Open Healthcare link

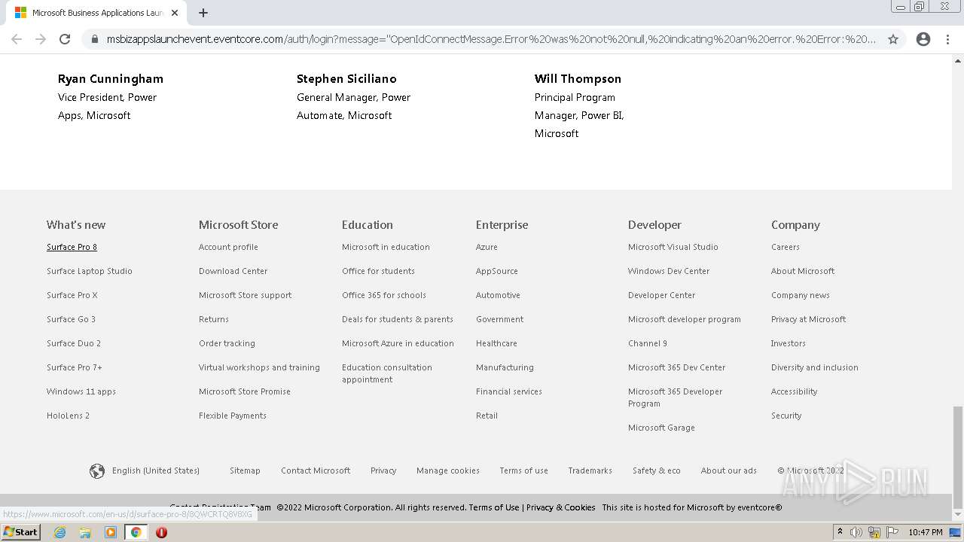(x=496, y=343)
